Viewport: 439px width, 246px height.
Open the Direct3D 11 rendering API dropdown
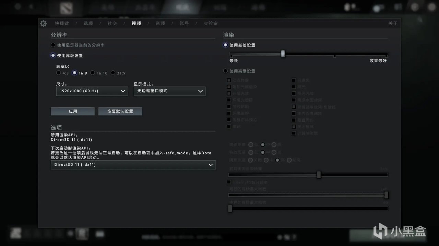pyautogui.click(x=133, y=165)
